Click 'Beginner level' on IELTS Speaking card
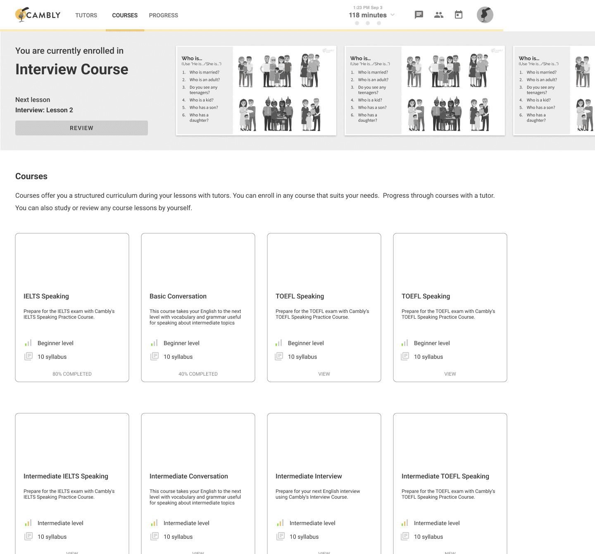Screen dimensions: 595x554 (55, 343)
